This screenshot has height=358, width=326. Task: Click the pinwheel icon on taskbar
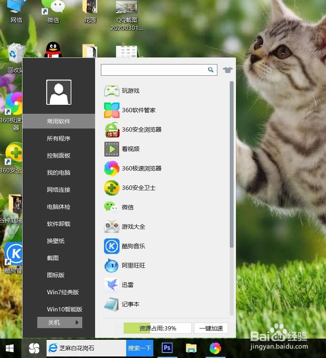pos(34,348)
